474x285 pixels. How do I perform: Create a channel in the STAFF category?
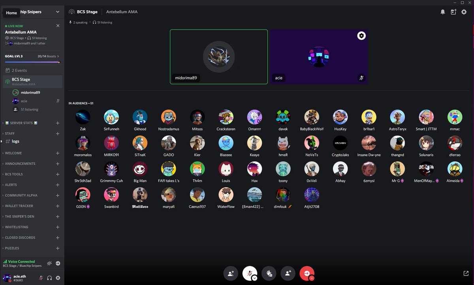(x=58, y=134)
